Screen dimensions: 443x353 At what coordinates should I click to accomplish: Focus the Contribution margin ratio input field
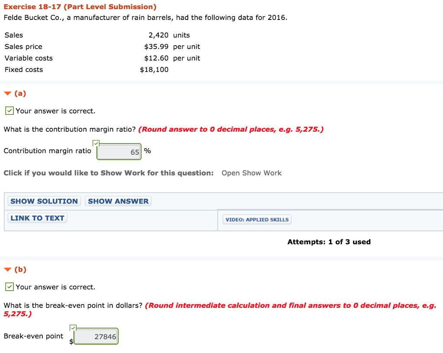pyautogui.click(x=119, y=152)
